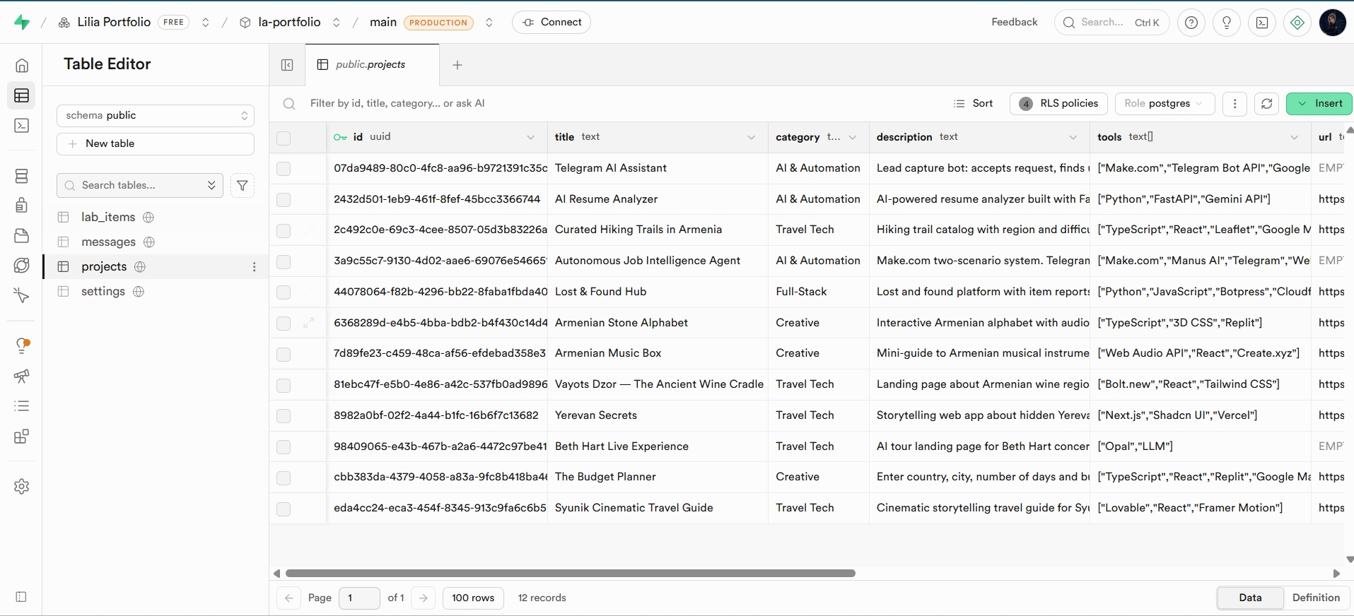Select the public.projects tab
This screenshot has height=616, width=1354.
[x=372, y=65]
